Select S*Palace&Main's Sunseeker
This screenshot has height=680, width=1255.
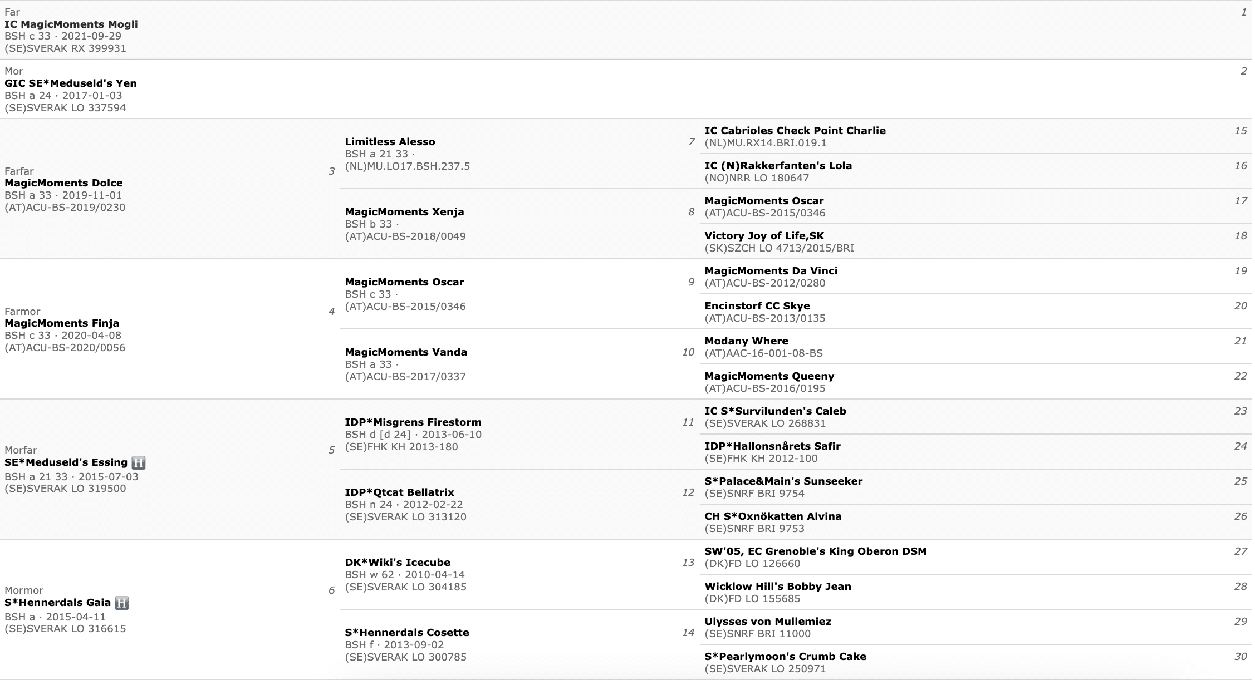click(783, 481)
